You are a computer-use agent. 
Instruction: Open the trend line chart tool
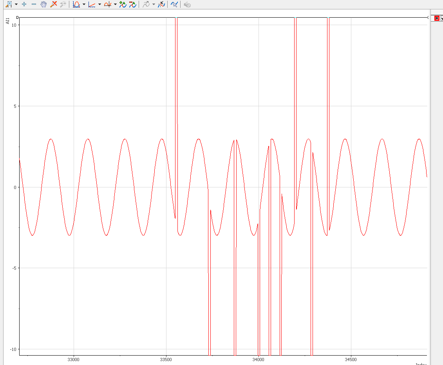pos(92,4)
